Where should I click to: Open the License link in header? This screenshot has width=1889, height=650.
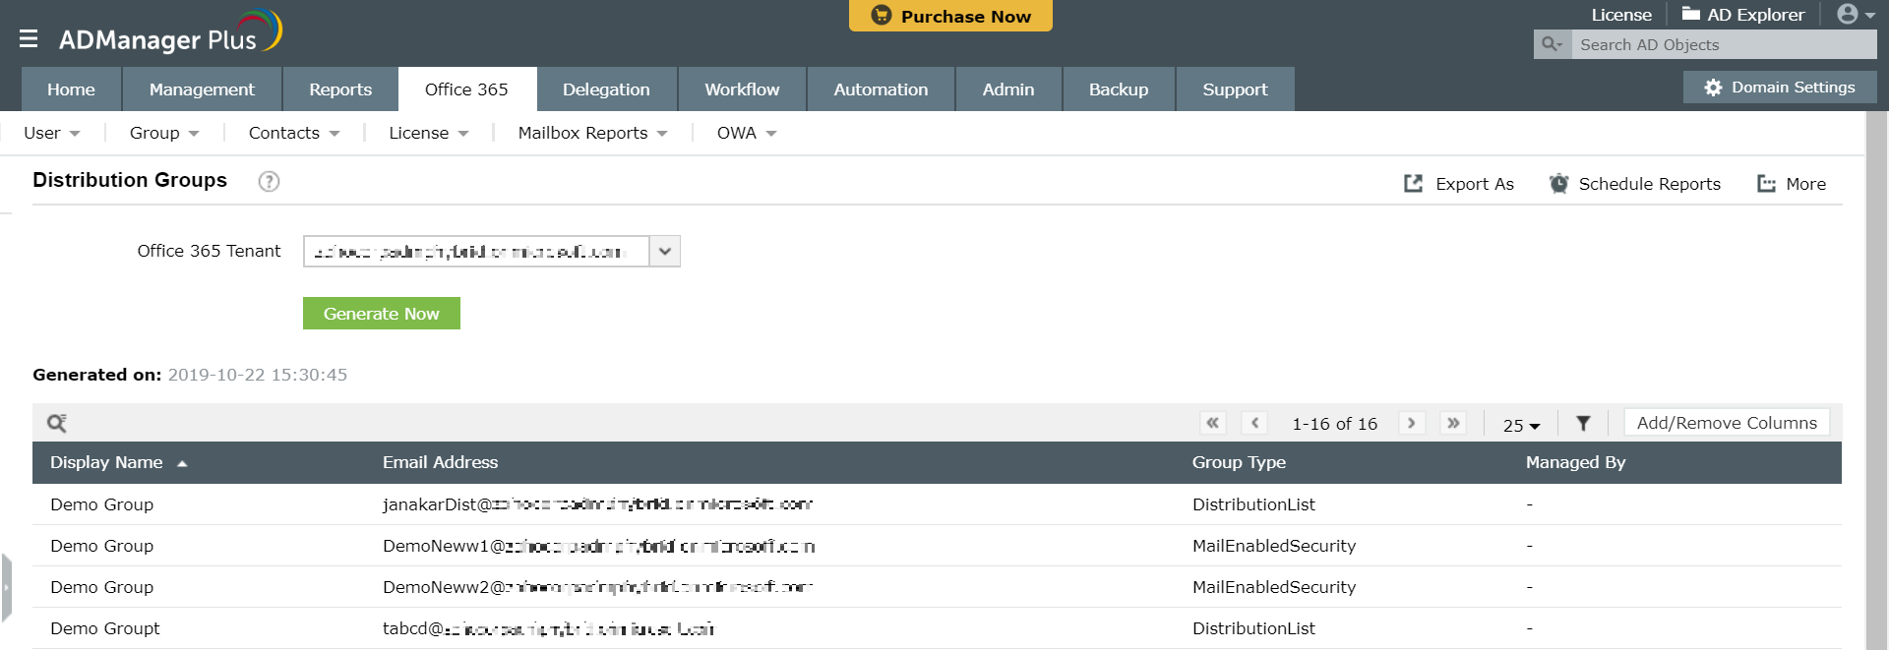[x=1621, y=15]
